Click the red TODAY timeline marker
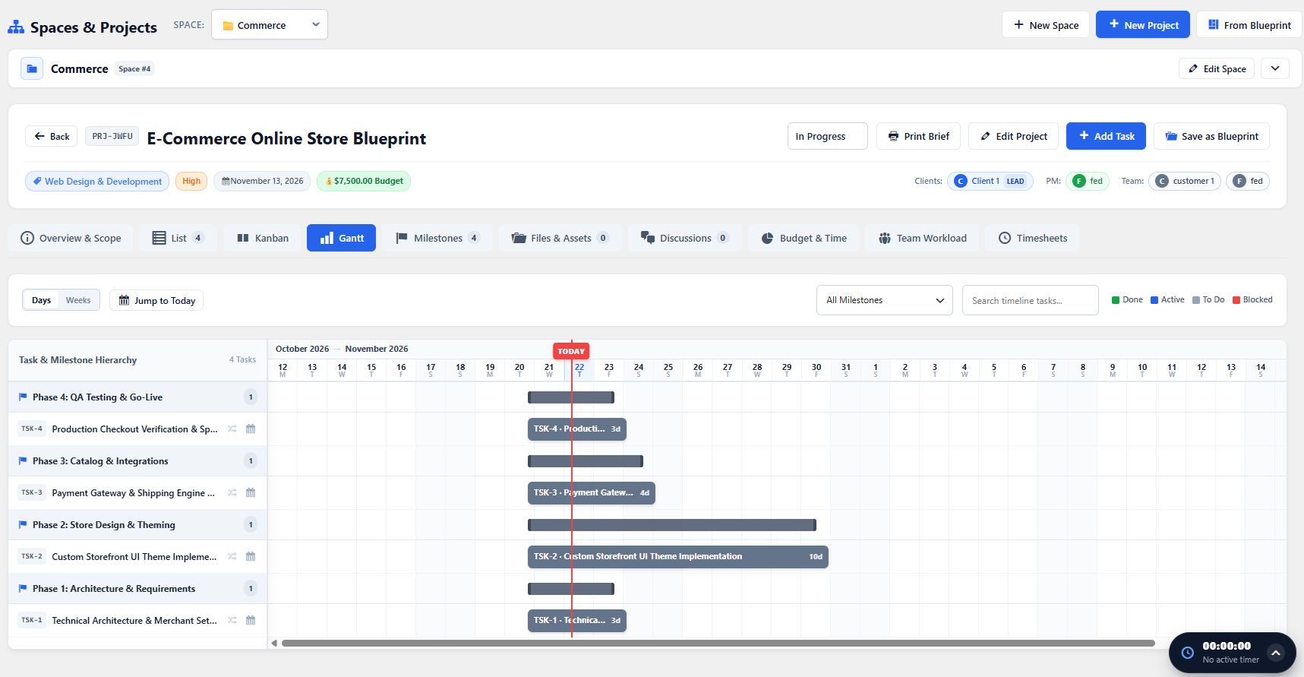 571,351
